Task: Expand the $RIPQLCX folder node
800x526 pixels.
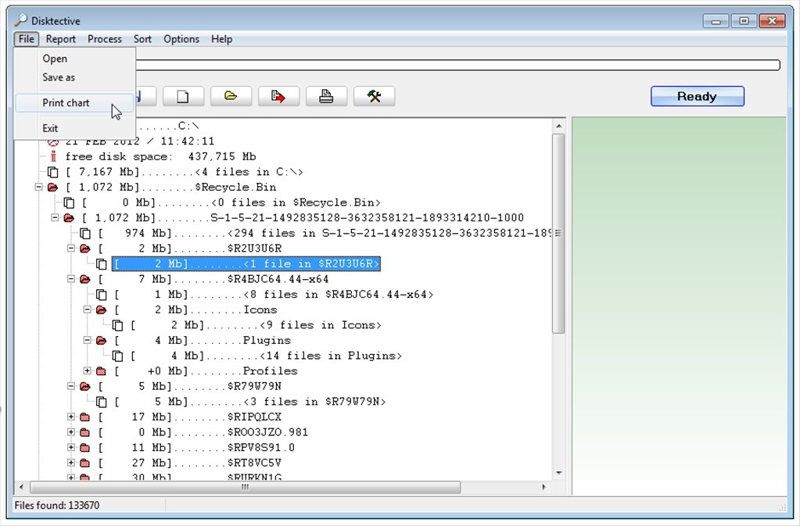Action: (x=71, y=417)
